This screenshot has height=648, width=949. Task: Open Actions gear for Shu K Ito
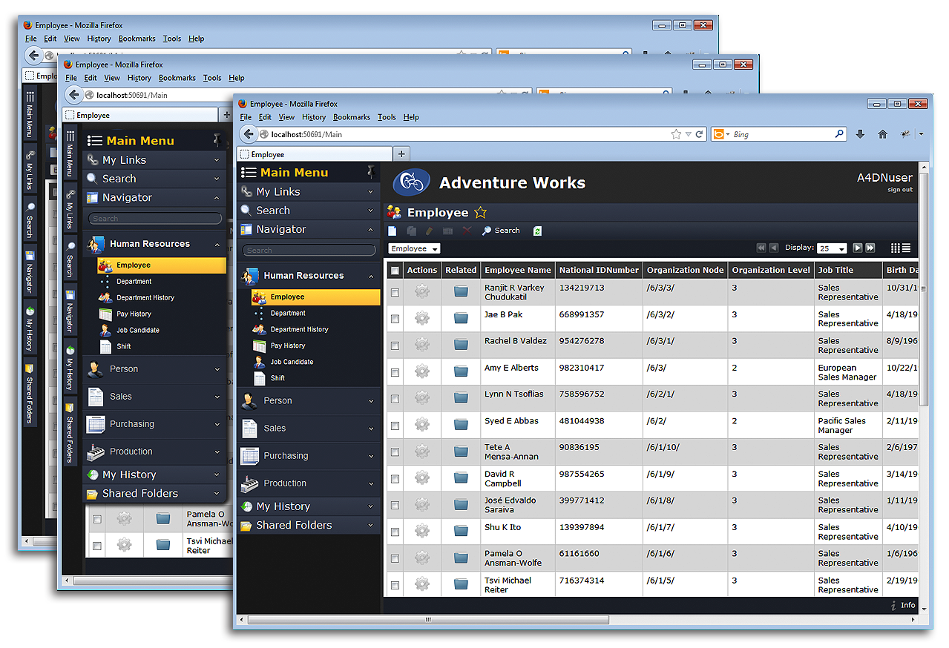point(422,531)
